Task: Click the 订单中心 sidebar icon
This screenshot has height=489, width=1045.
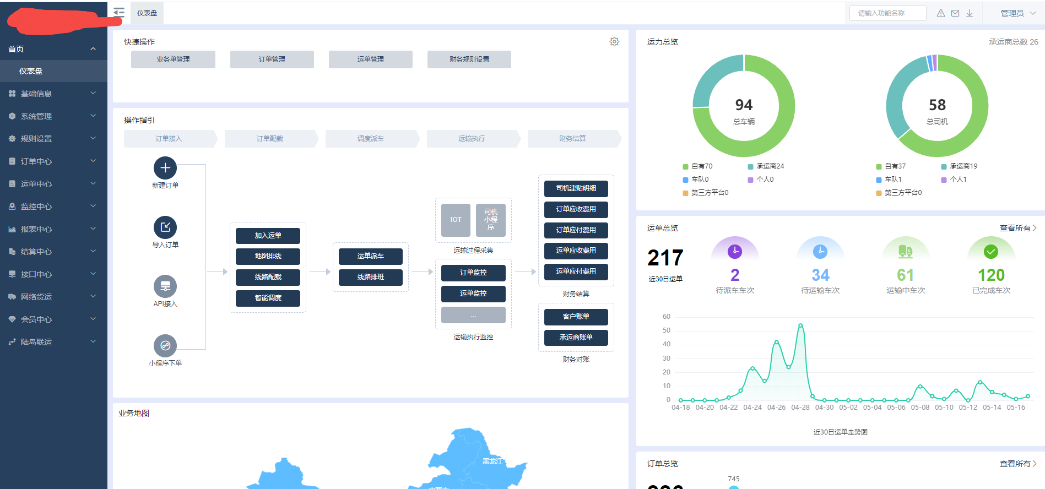Action: (12, 161)
